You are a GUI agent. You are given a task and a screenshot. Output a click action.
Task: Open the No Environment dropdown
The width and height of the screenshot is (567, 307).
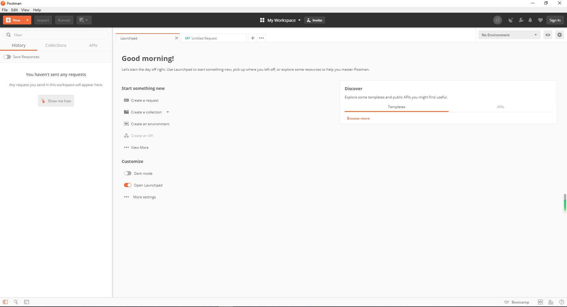pos(509,35)
